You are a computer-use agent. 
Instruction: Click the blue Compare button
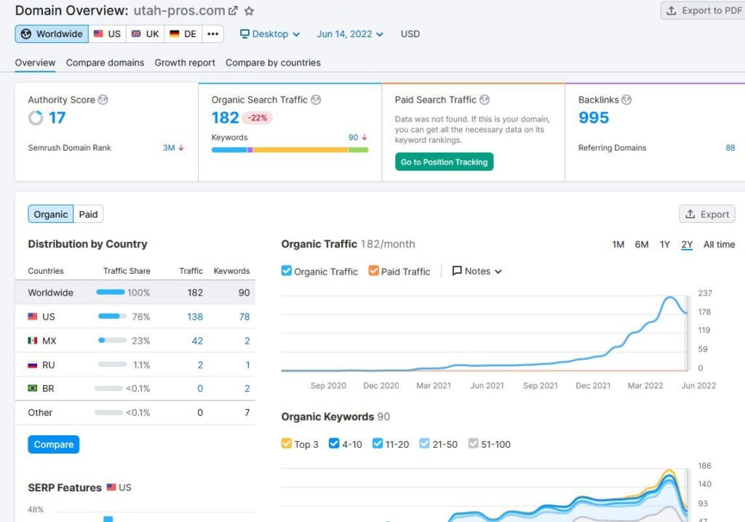point(54,445)
